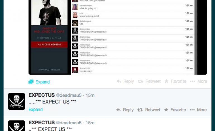This screenshot has height=131, width=215.
Task: Expand the first EXPECT US tweet
Action: click(36, 109)
